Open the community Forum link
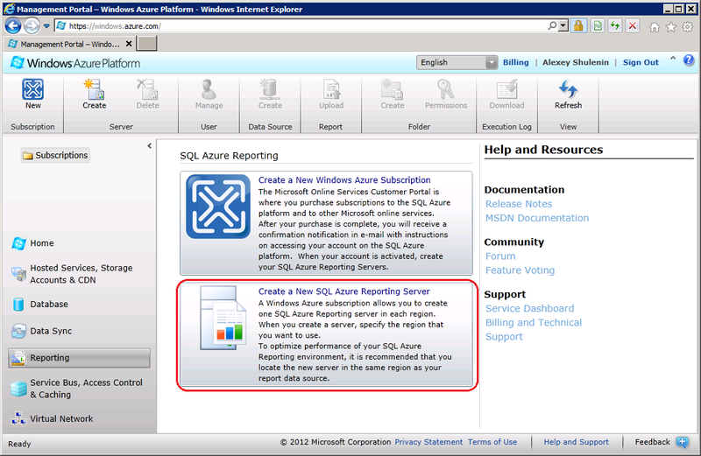The height and width of the screenshot is (456, 701). point(500,256)
